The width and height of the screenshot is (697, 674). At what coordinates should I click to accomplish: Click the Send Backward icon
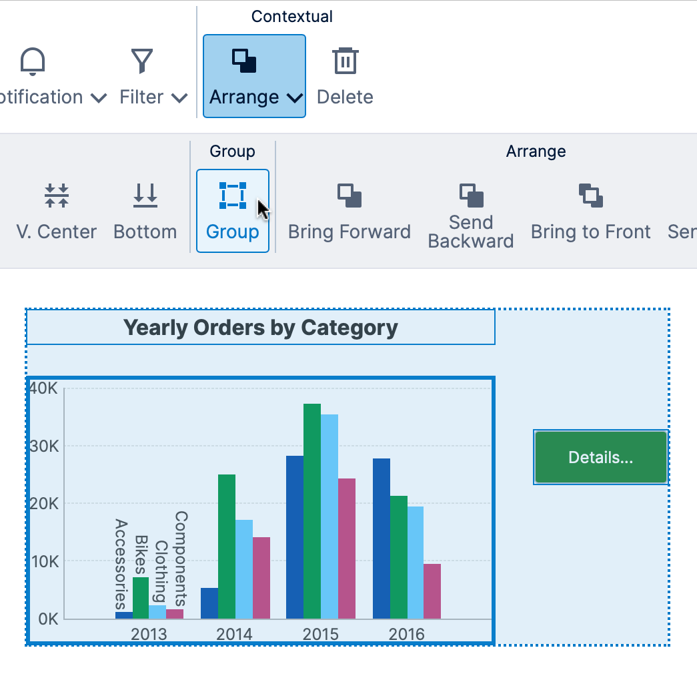(x=471, y=196)
